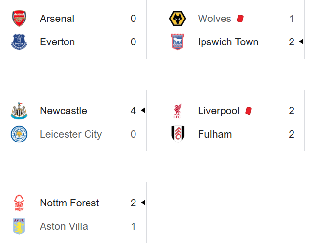Screen dimensions: 316x243
Task: Click the Leicester City fox badge
Action: pos(20,135)
